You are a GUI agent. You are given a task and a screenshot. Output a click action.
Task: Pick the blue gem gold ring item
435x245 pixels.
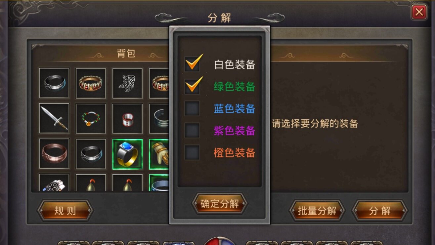[x=127, y=154]
